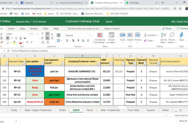Switch to the Facebook browser tab
This screenshot has width=188, height=125.
pyautogui.click(x=36, y=3)
